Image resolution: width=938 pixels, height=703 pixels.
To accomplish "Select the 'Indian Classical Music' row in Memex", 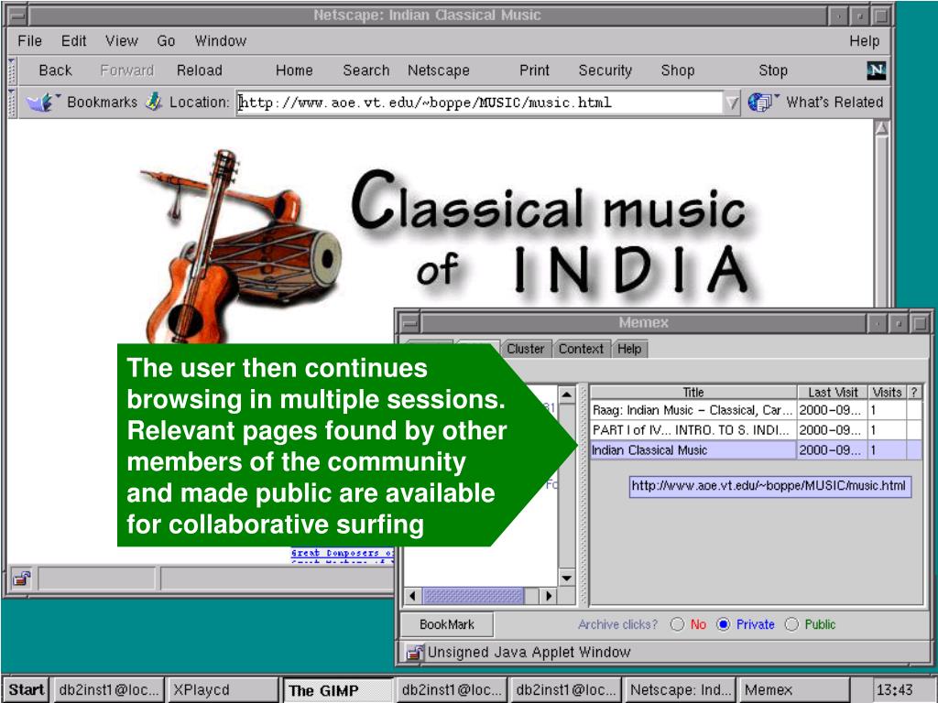I will coord(756,450).
